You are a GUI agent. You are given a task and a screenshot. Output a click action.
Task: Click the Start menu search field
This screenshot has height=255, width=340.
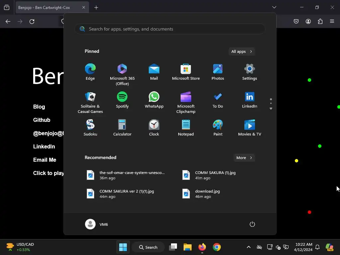pyautogui.click(x=170, y=29)
